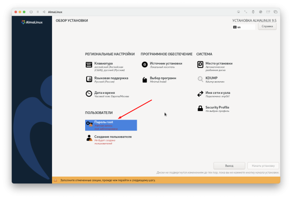Click the USB device icon in VM toolbar
The height and width of the screenshot is (199, 292).
pyautogui.click(x=253, y=12)
